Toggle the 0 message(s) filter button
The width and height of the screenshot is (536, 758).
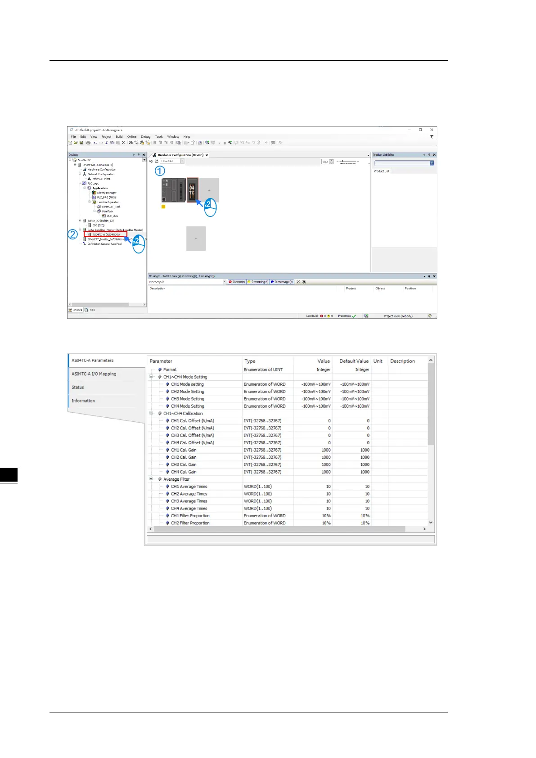tap(282, 282)
